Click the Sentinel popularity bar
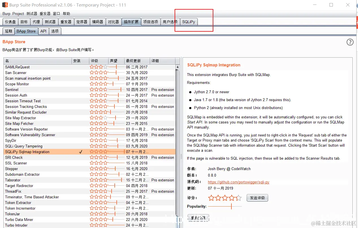Viewport: 358px width, 228px height. tap(116, 90)
